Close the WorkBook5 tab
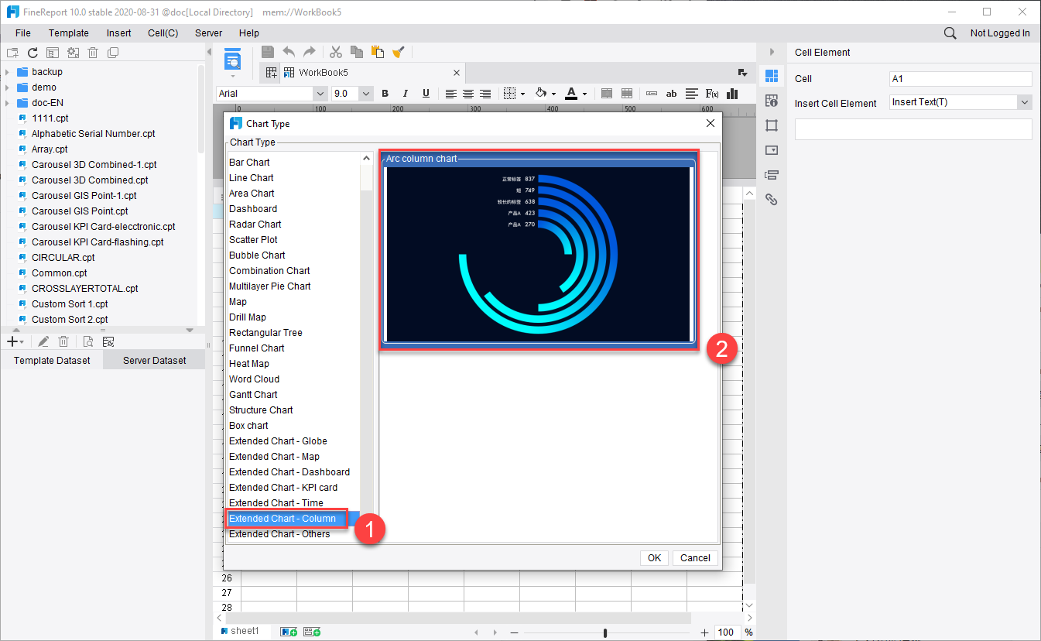This screenshot has width=1041, height=641. click(457, 73)
